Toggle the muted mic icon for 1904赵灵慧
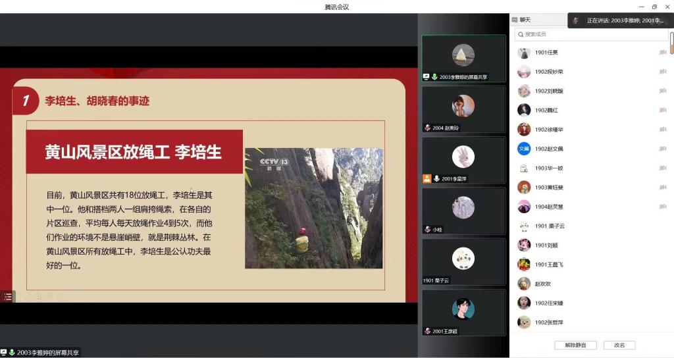The width and height of the screenshot is (674, 358). tap(663, 207)
